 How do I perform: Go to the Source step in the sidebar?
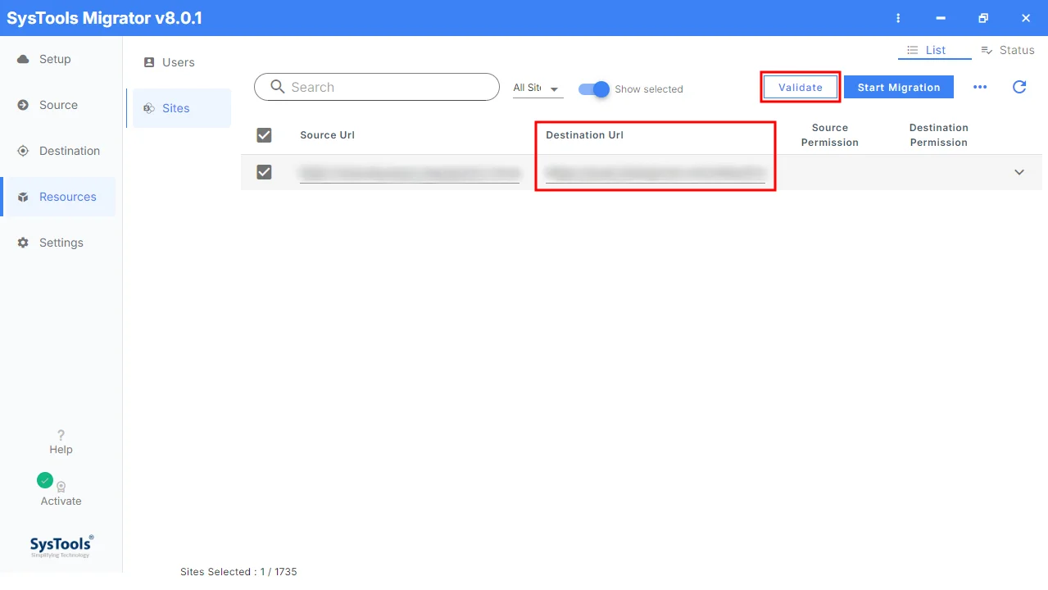57,105
